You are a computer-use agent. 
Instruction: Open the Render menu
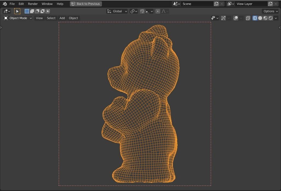(x=33, y=4)
